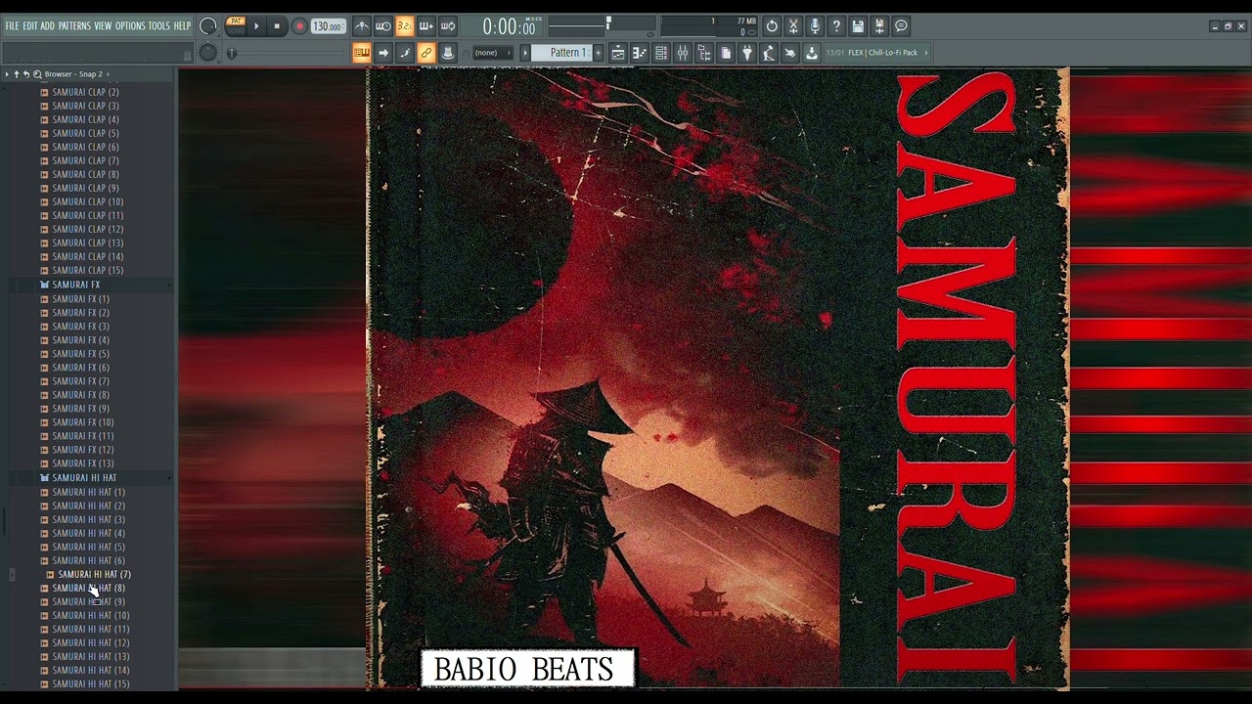The height and width of the screenshot is (704, 1252).
Task: Add a new pattern with plus button
Action: [x=599, y=53]
